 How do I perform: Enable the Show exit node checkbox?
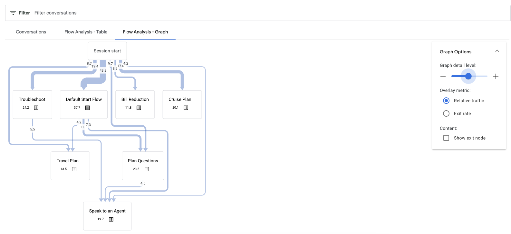pyautogui.click(x=446, y=138)
